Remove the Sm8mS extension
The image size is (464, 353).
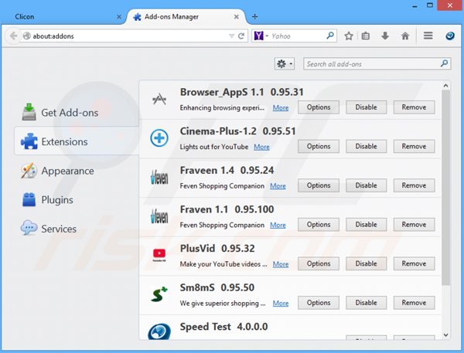[x=414, y=303]
